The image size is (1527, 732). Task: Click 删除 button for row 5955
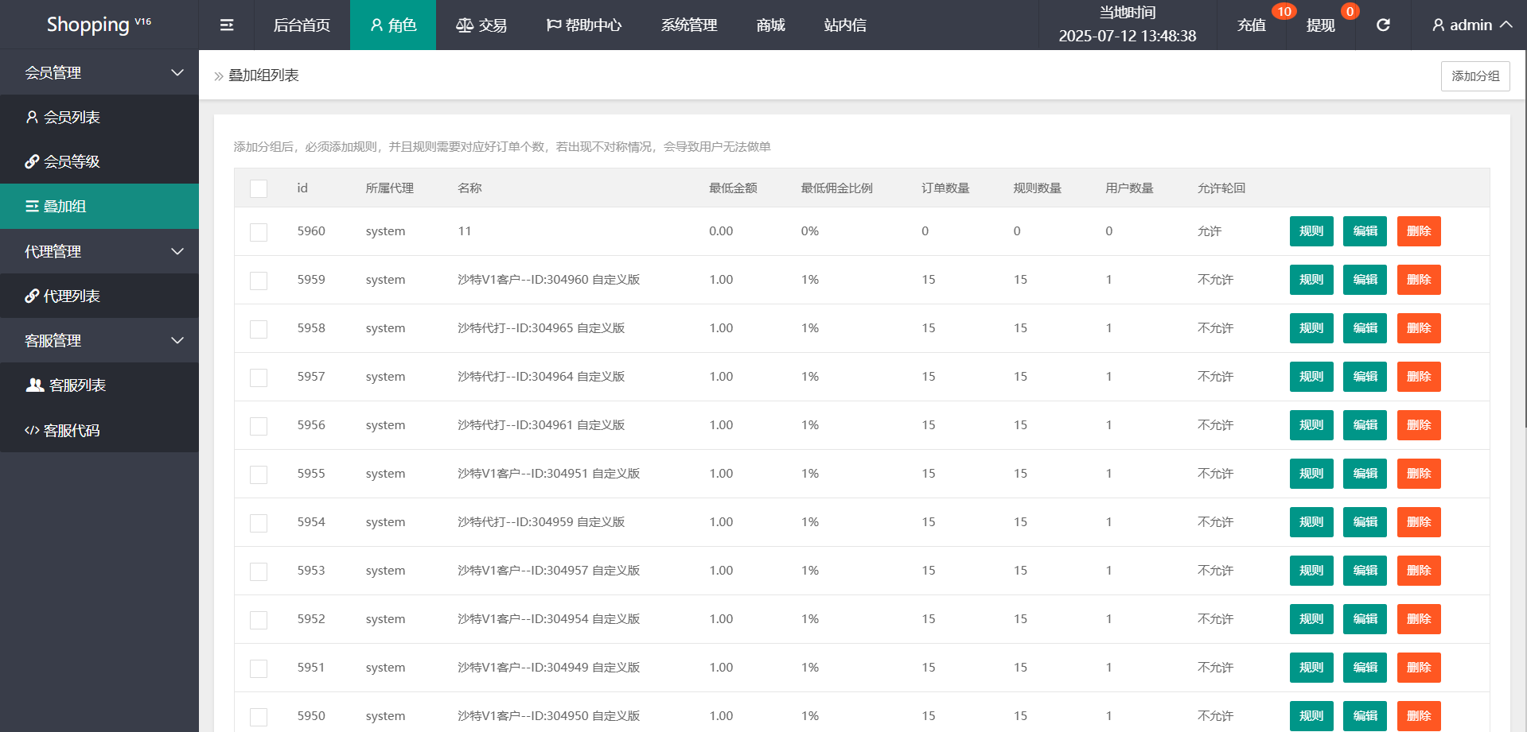(1419, 474)
